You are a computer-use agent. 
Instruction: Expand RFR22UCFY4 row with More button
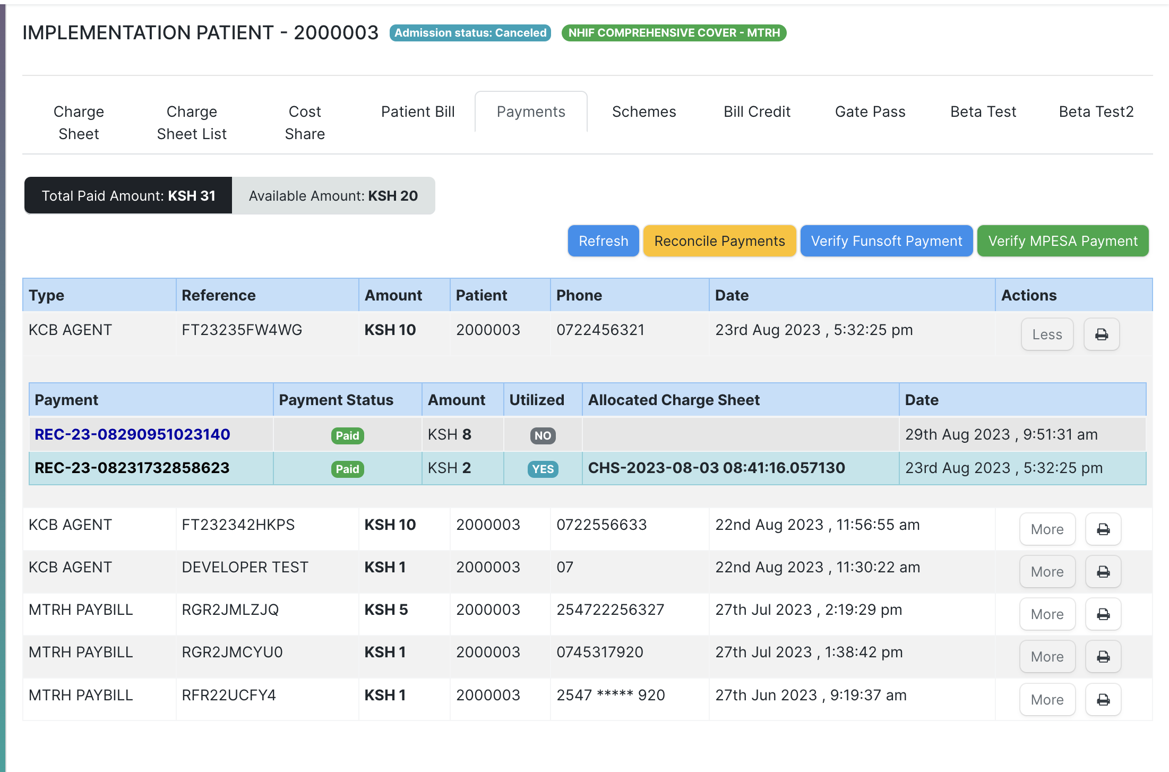(x=1047, y=700)
